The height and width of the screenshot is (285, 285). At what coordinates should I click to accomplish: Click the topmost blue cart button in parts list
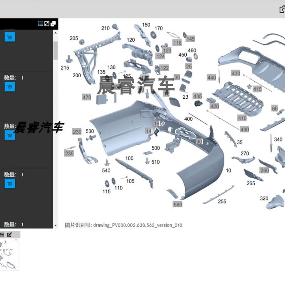[10, 37]
